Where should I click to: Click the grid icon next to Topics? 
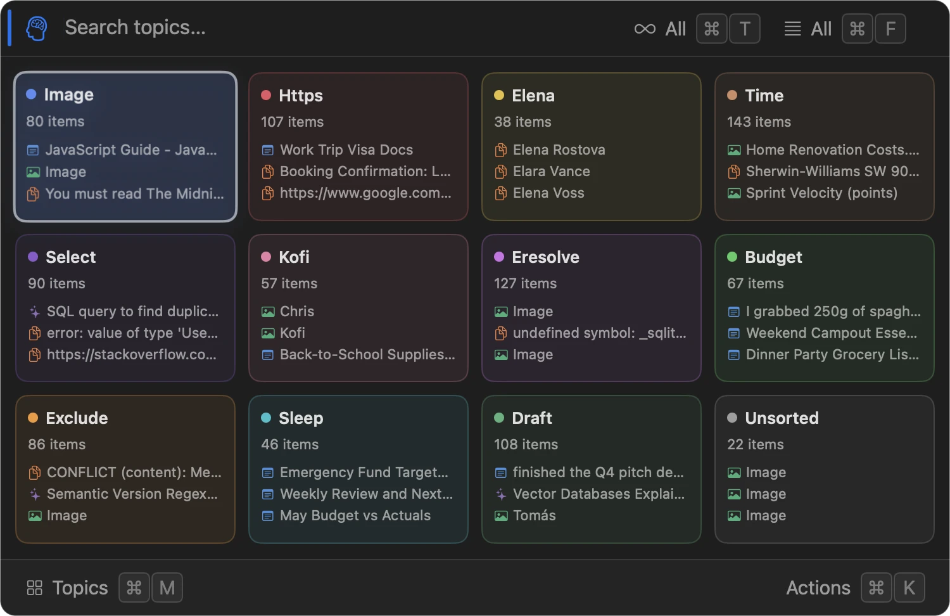(35, 587)
